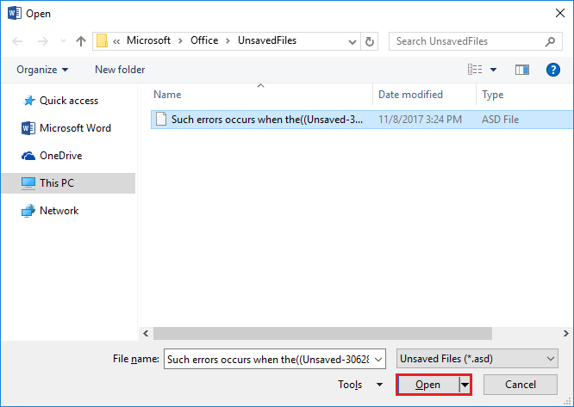The height and width of the screenshot is (407, 574).
Task: Open the Tools menu
Action: [360, 385]
